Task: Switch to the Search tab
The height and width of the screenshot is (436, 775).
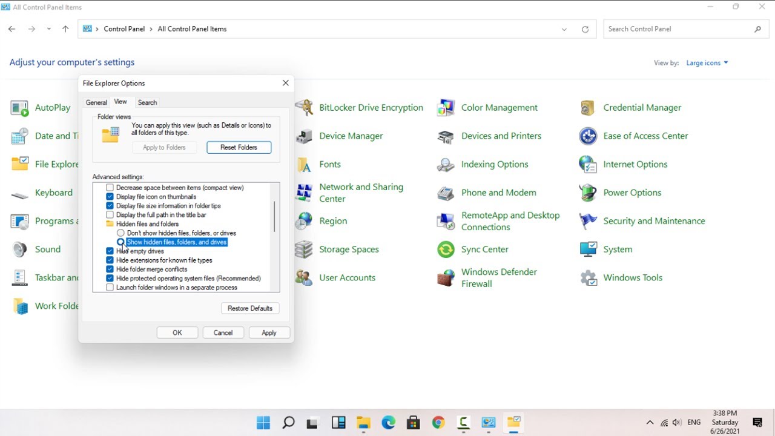Action: pos(147,103)
